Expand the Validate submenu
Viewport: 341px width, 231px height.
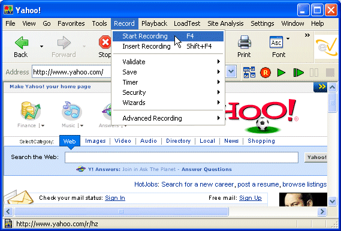coord(168,62)
